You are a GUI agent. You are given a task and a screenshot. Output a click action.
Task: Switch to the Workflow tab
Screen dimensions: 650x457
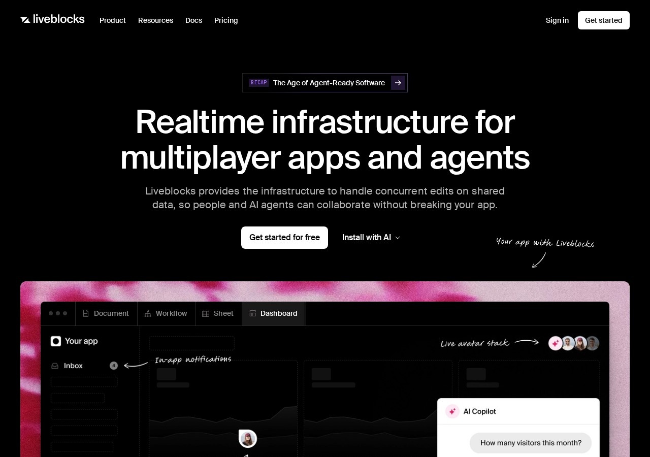pos(166,313)
